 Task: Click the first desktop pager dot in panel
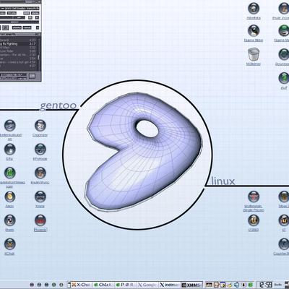32,285
